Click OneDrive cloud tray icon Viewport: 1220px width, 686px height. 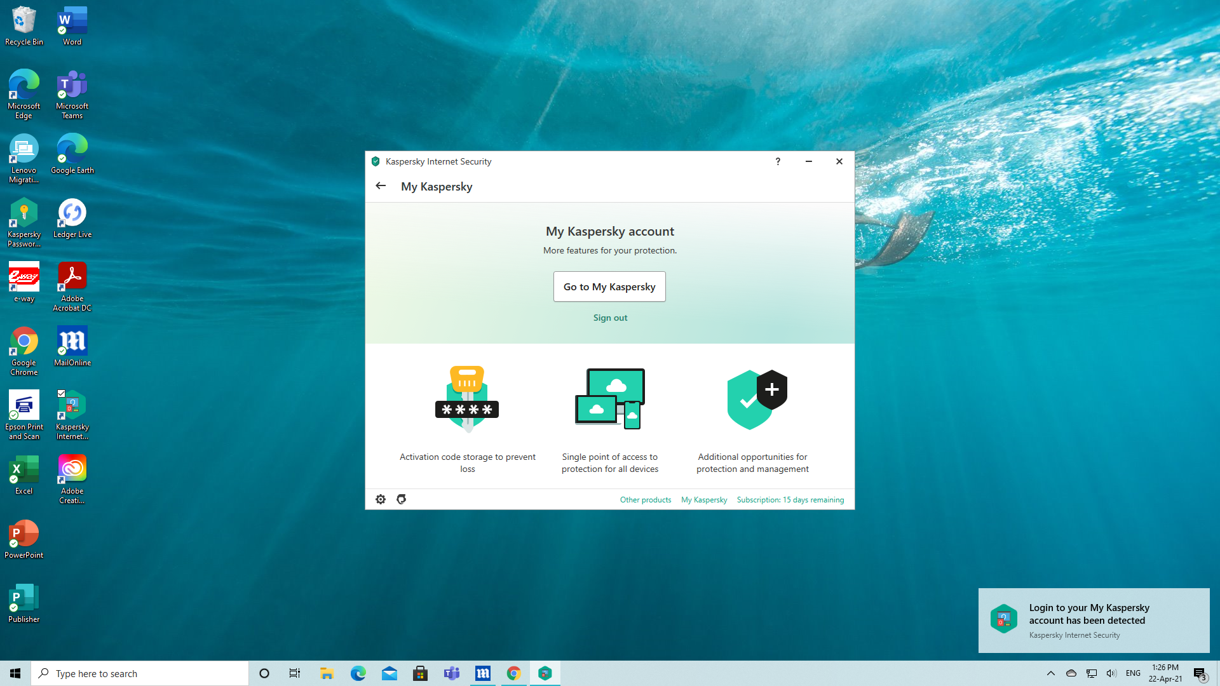click(x=1071, y=673)
